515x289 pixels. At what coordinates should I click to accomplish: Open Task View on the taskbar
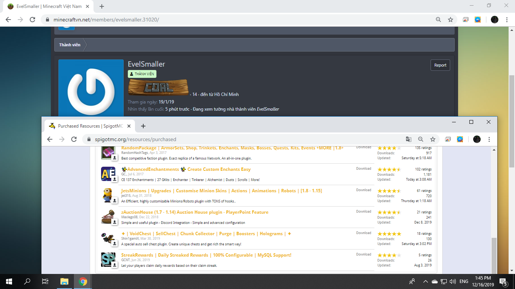pyautogui.click(x=45, y=281)
